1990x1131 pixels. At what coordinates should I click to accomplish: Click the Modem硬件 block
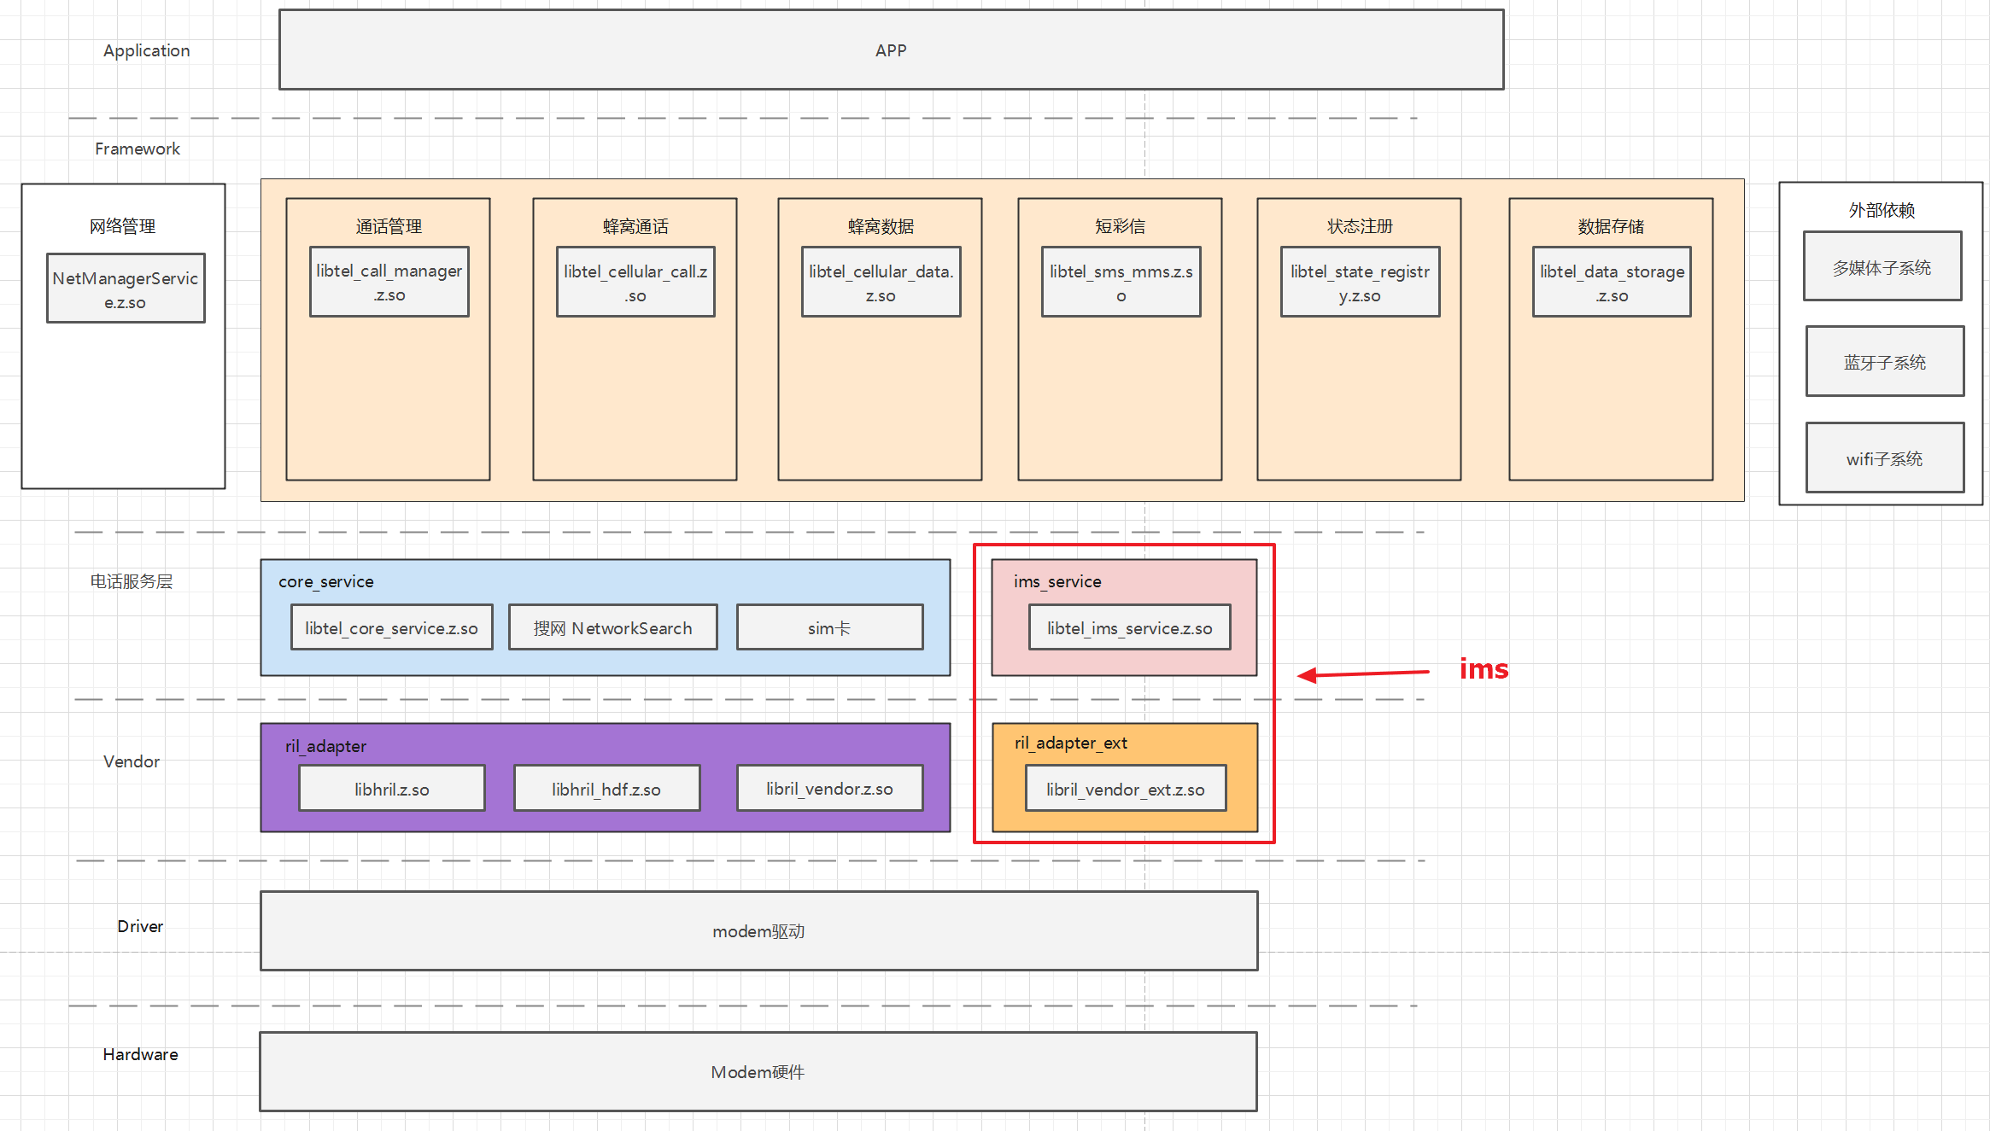coord(758,1072)
